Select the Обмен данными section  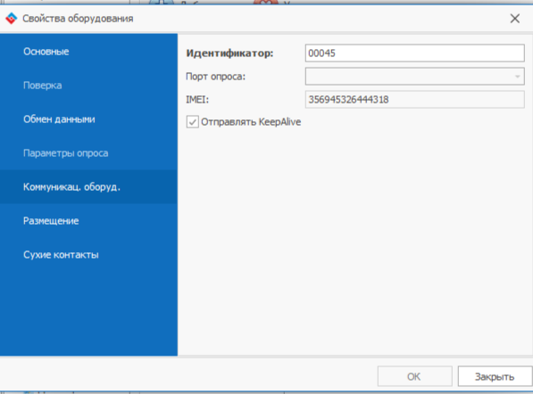click(59, 119)
